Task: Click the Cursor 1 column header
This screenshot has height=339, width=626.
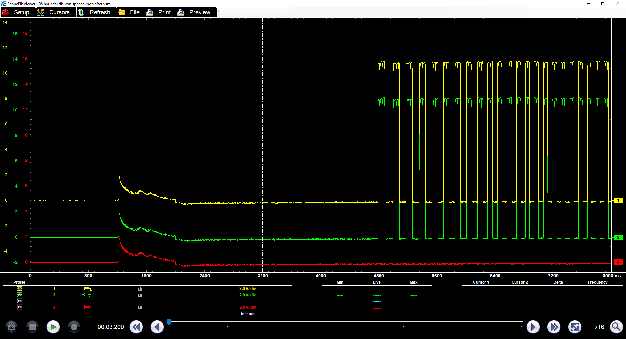Action: tap(481, 282)
